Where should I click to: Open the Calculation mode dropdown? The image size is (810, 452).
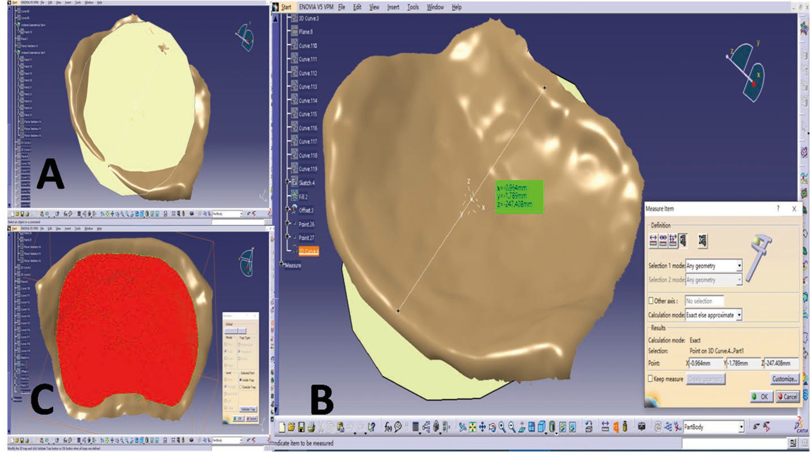[739, 315]
